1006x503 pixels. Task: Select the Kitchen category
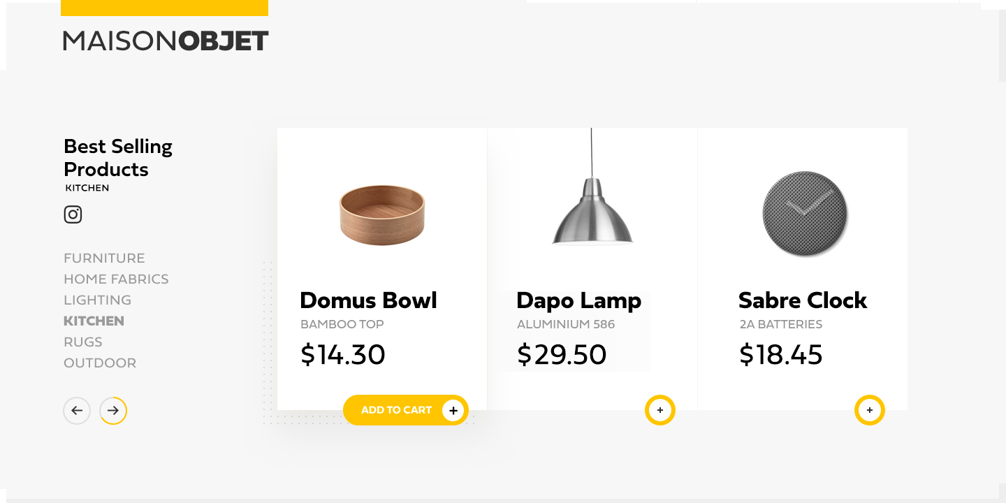[x=94, y=321]
